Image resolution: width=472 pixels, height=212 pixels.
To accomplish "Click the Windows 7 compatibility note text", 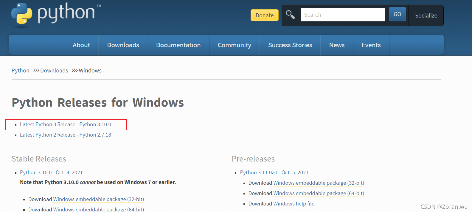I will 98,182.
